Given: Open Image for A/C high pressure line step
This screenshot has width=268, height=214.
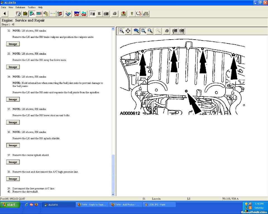Looking at the screenshot, I should pyautogui.click(x=13, y=179).
